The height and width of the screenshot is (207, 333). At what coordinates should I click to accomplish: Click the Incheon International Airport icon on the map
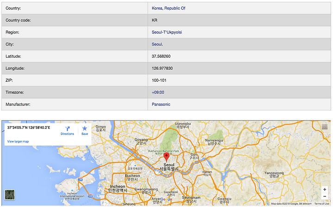tap(72, 191)
